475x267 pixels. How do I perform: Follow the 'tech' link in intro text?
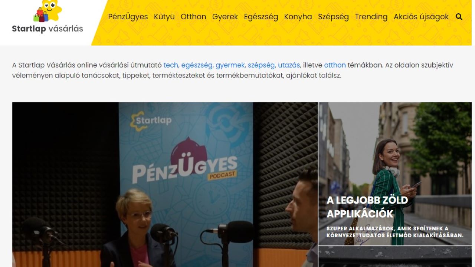click(x=171, y=65)
